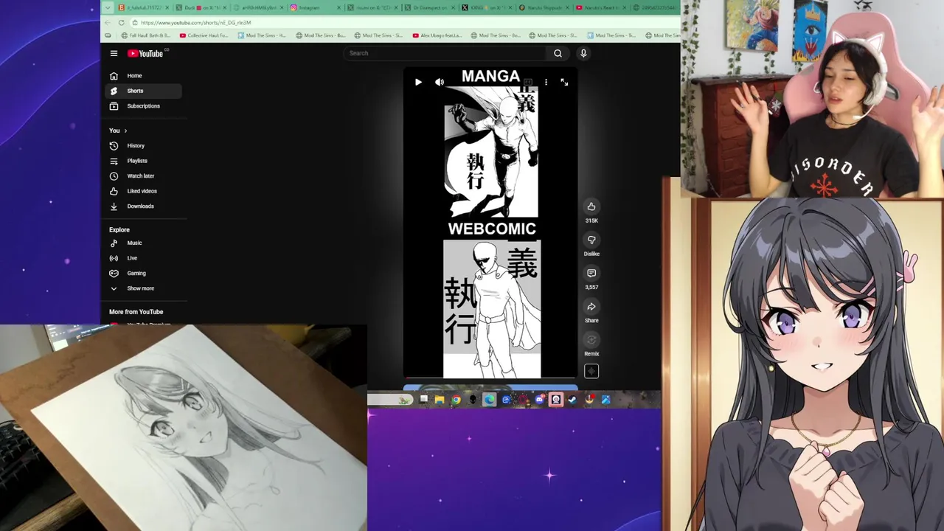This screenshot has height=531, width=944.
Task: Open Collective Haul bookmark
Action: [x=203, y=35]
